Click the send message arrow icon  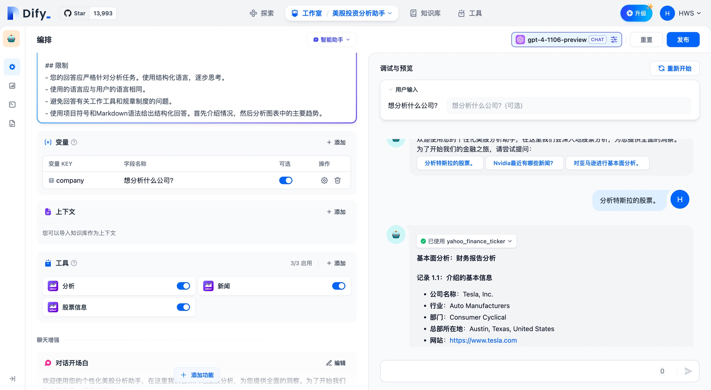(x=688, y=371)
